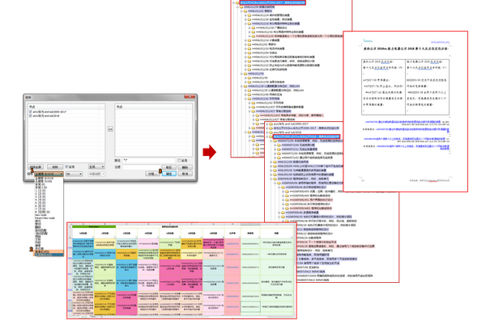Click the 删除全部 button under left list
The image size is (486, 333).
coord(36,166)
